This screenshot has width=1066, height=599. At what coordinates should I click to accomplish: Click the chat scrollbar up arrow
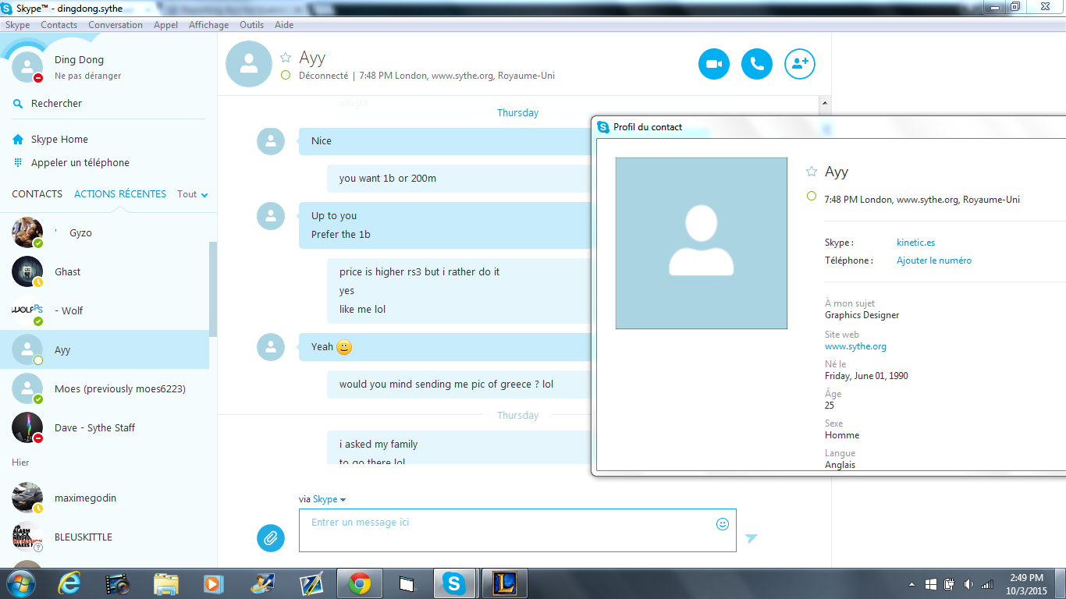(824, 103)
